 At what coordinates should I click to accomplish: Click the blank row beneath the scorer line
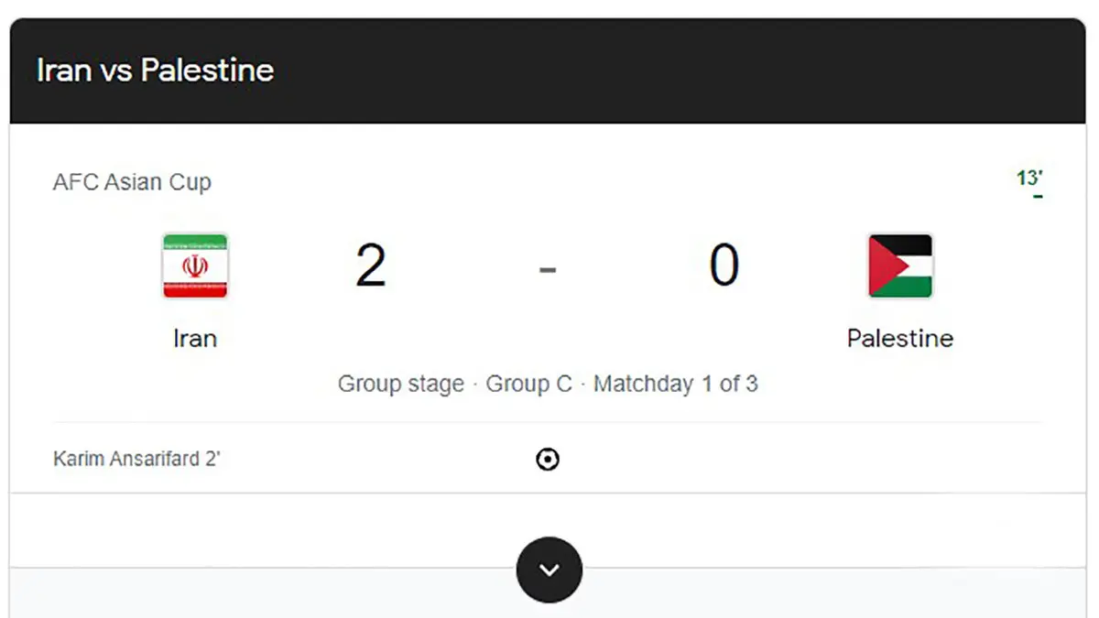[275, 529]
